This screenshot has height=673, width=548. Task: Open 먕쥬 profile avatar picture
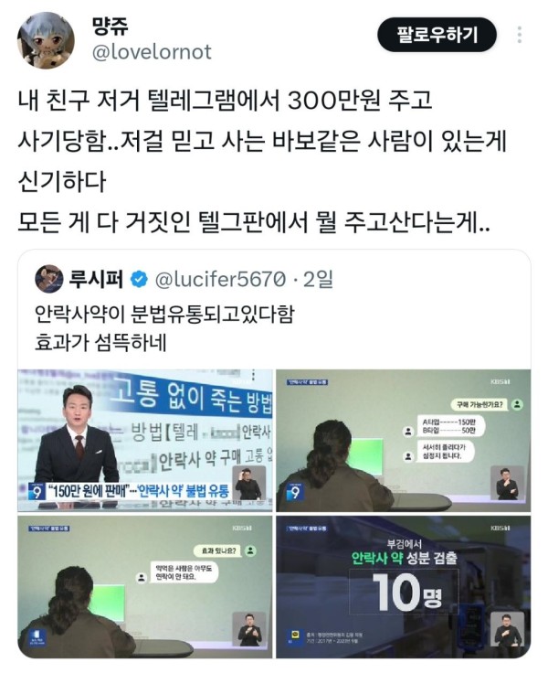pos(46,40)
